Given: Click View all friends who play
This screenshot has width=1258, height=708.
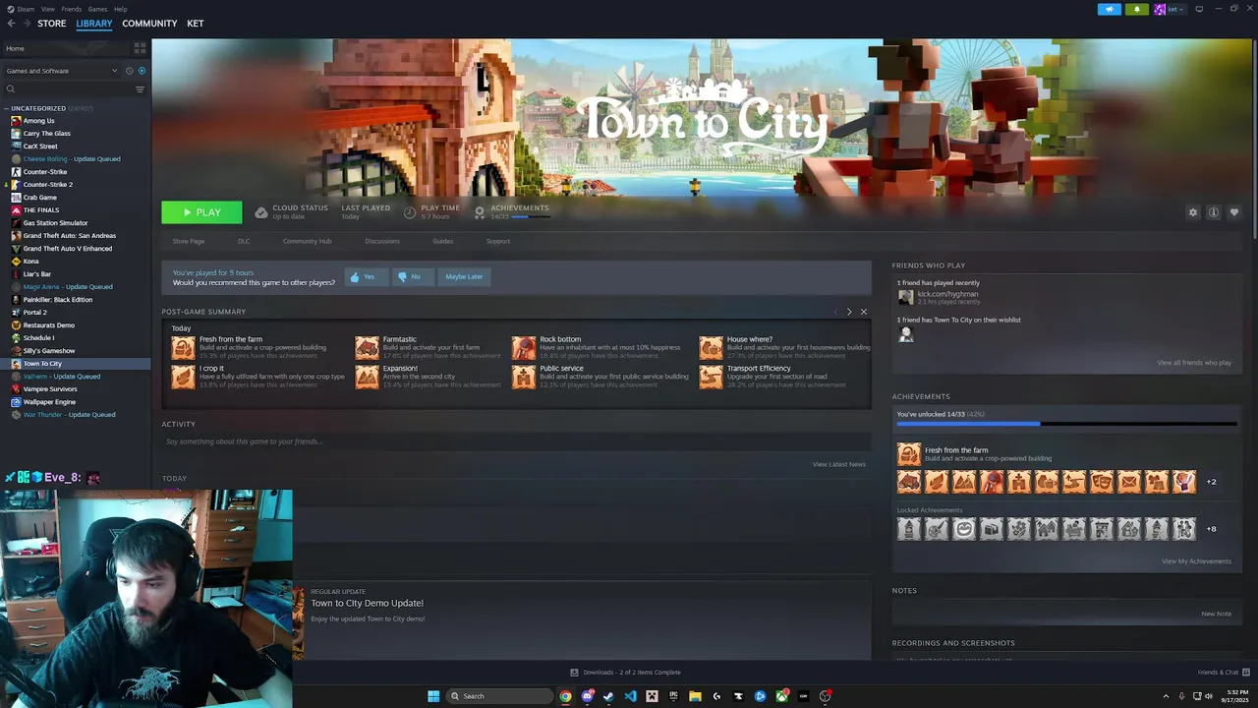Looking at the screenshot, I should pos(1194,363).
